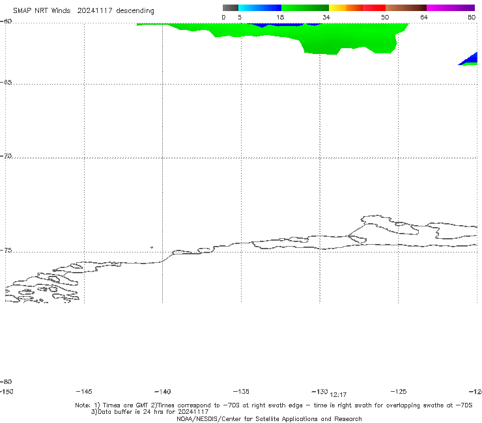Click the title text 'SMAP NRT Winds'
The width and height of the screenshot is (482, 423).
click(42, 10)
